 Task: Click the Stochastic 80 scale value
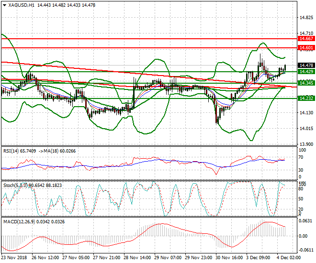click(301, 189)
